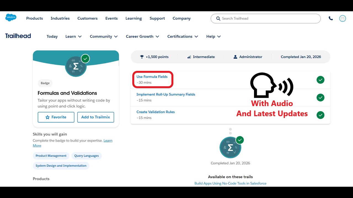This screenshot has height=198, width=353.
Task: Click Completed Jan 20, 2026 in the header bar
Action: tap(301, 57)
